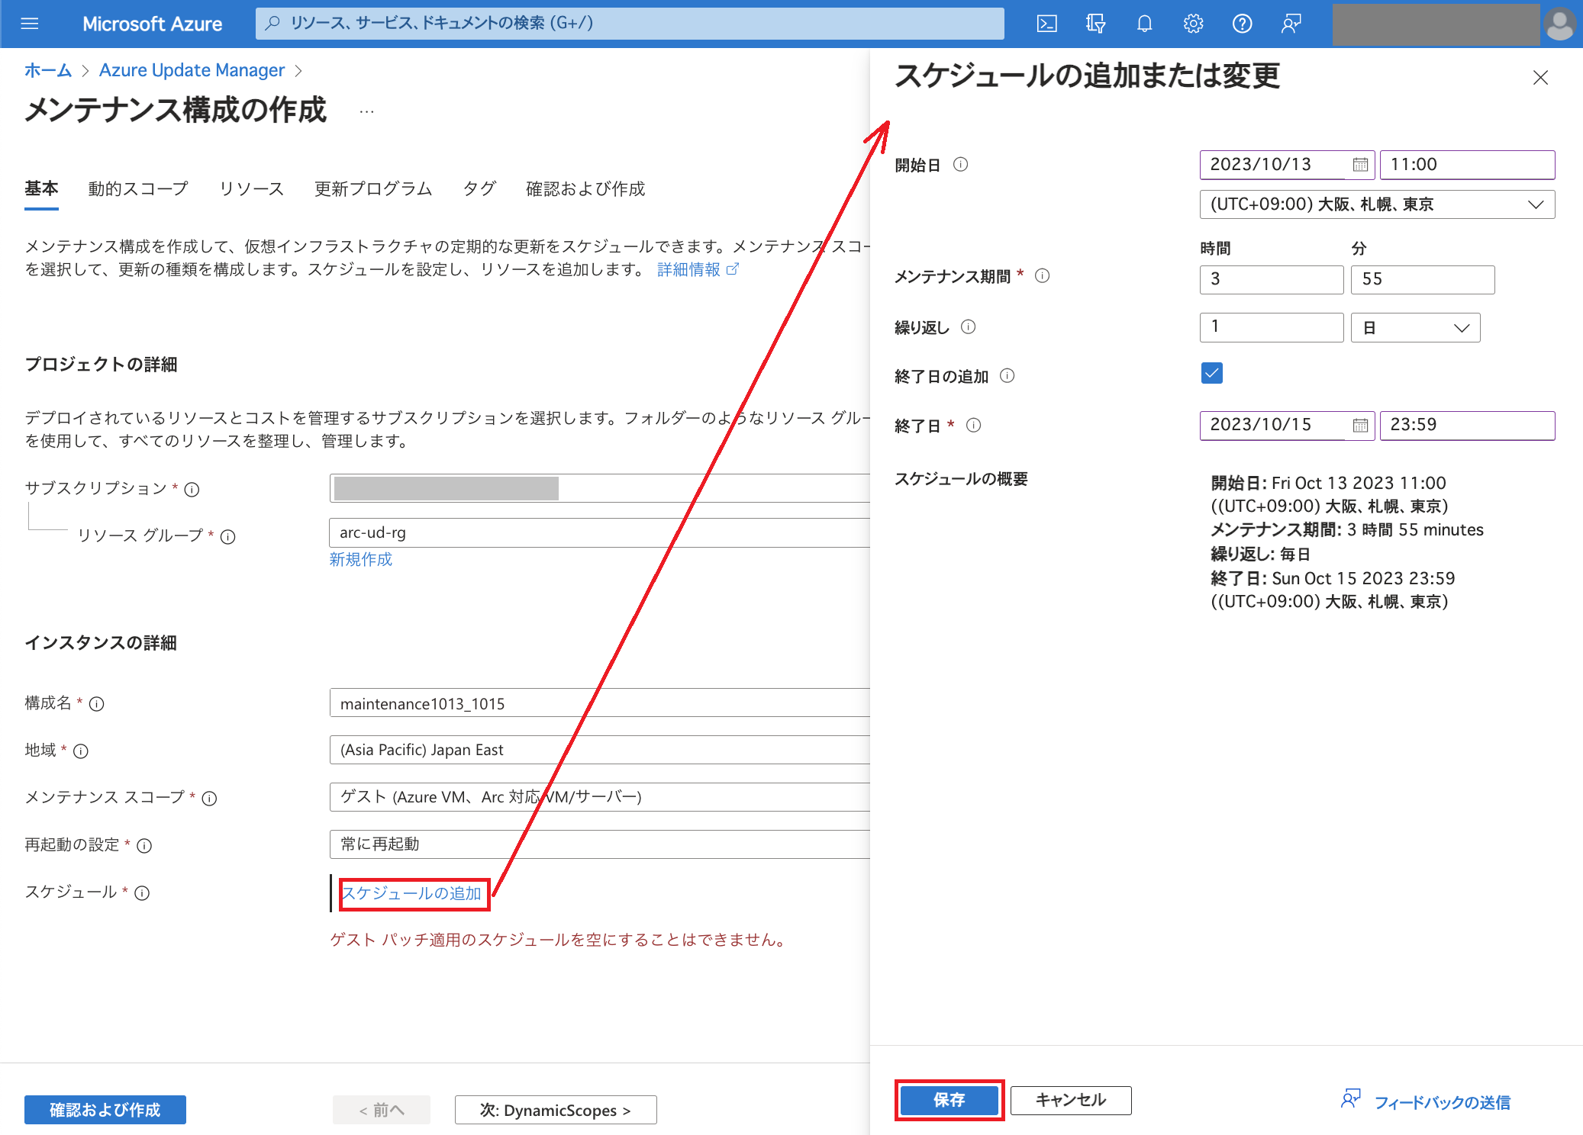The width and height of the screenshot is (1583, 1135).
Task: Click the end time field 23:59
Action: point(1467,426)
